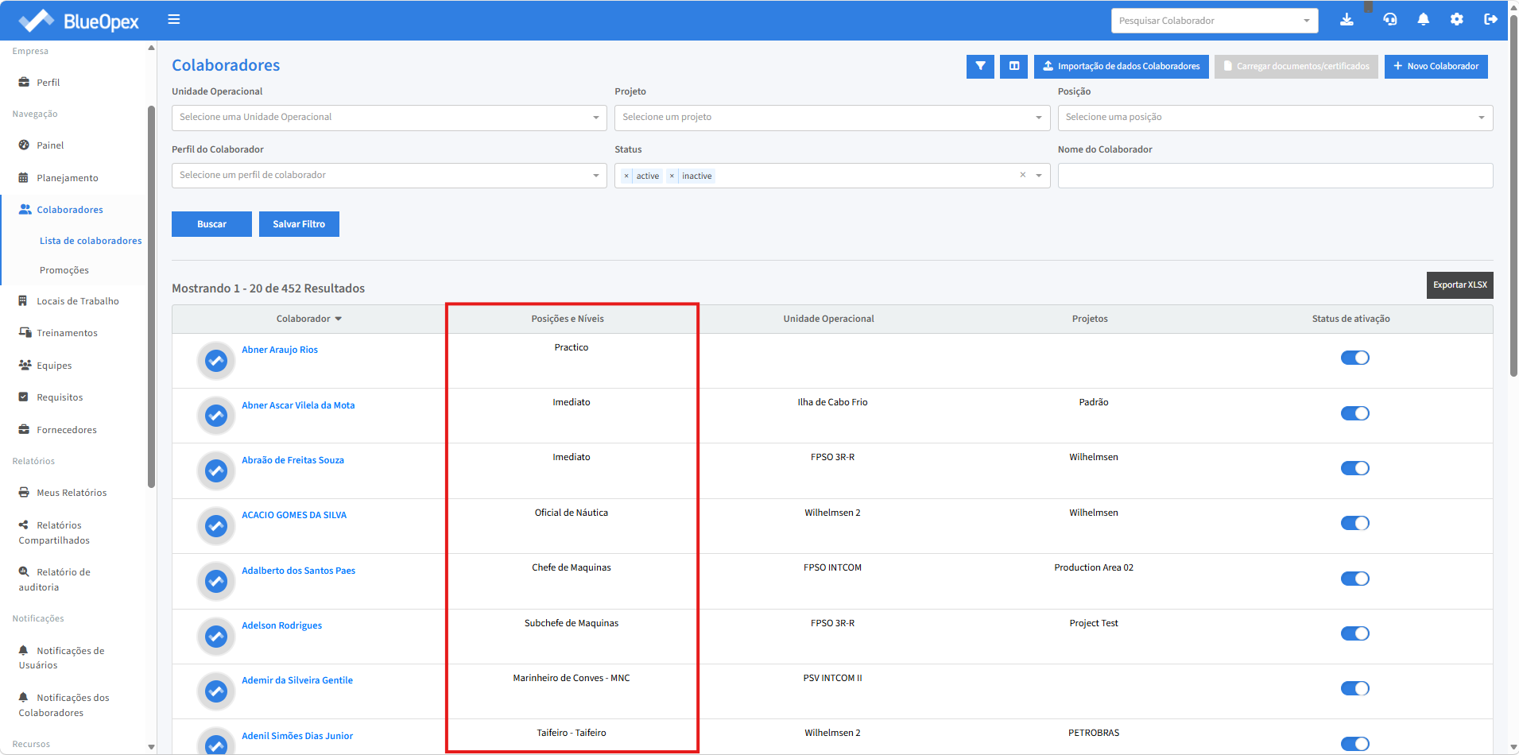Open Meus Relatórios in the sidebar
Screen dimensions: 1519x755
(x=72, y=493)
